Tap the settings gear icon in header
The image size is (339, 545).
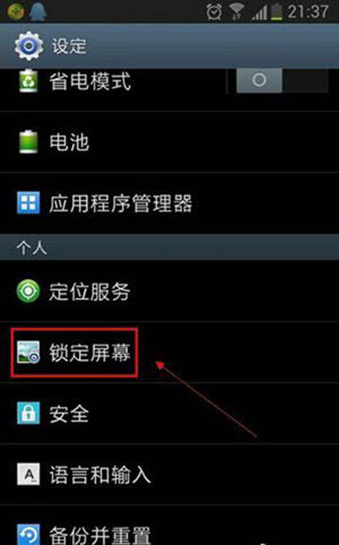(x=29, y=46)
